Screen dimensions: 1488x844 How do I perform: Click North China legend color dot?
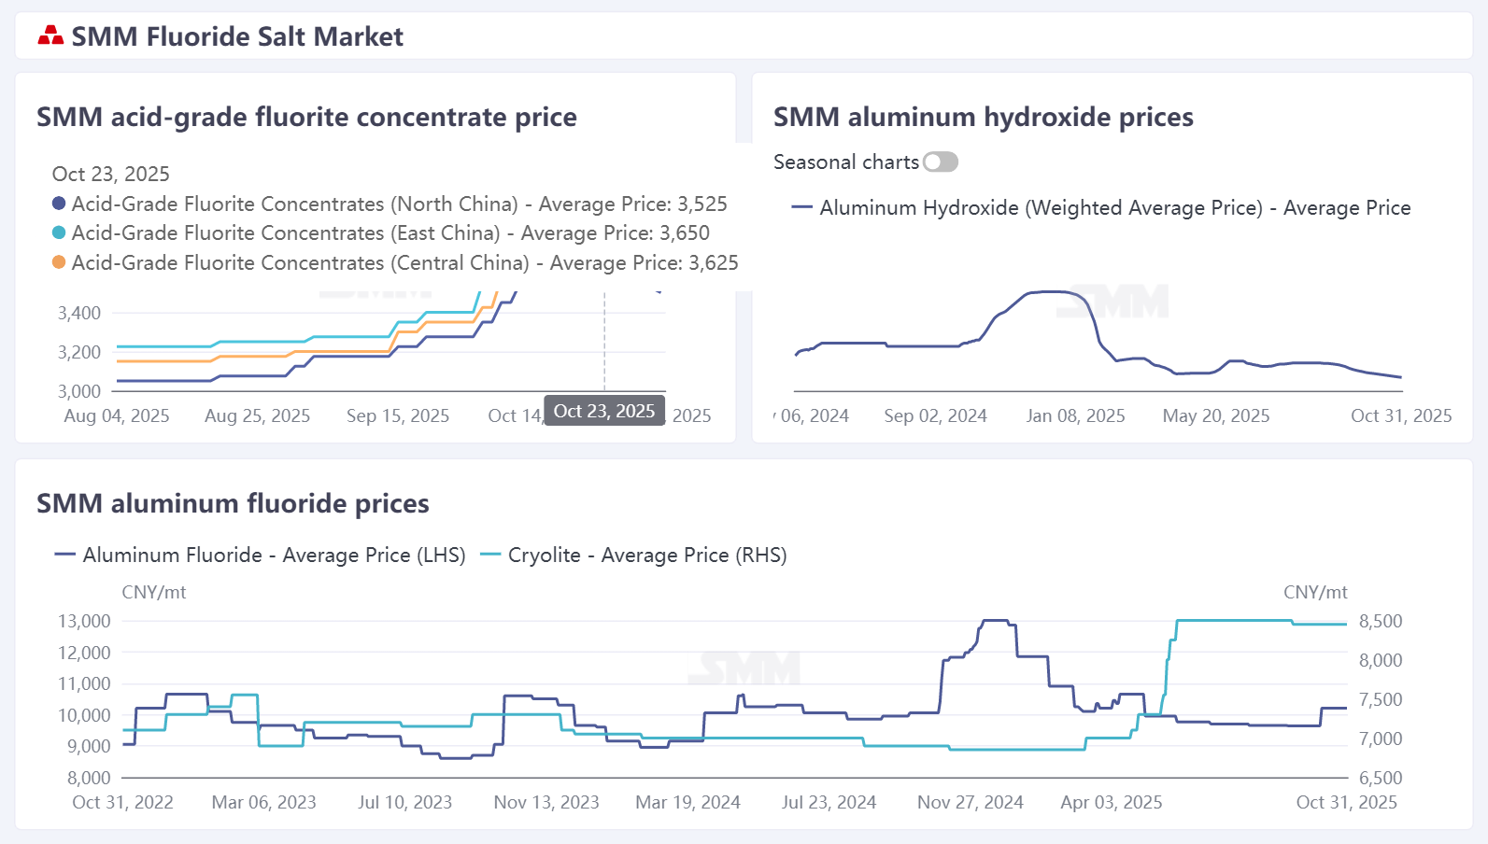point(59,204)
